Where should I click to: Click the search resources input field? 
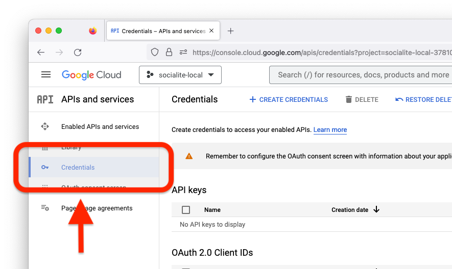coord(361,75)
